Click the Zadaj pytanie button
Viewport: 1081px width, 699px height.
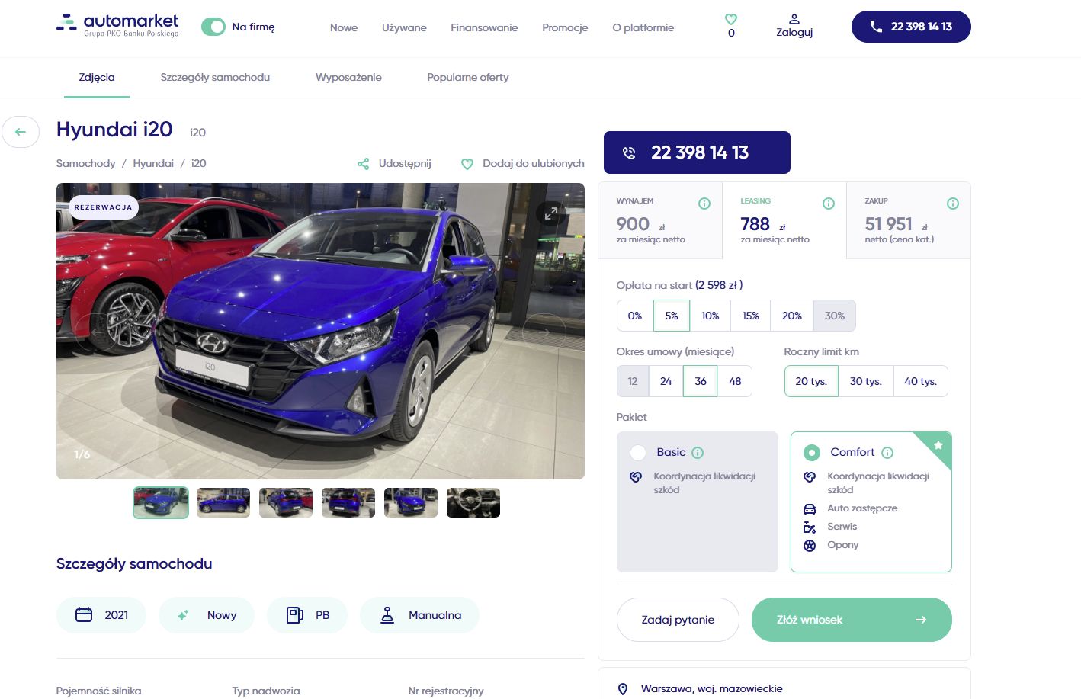point(678,620)
